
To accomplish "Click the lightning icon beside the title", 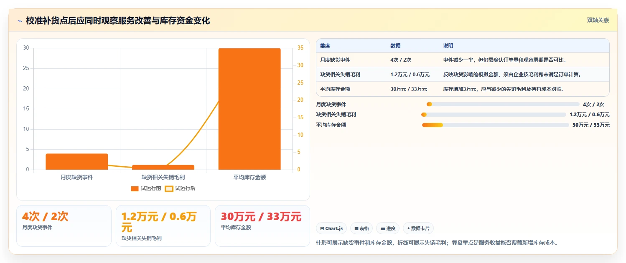I will click(x=20, y=20).
